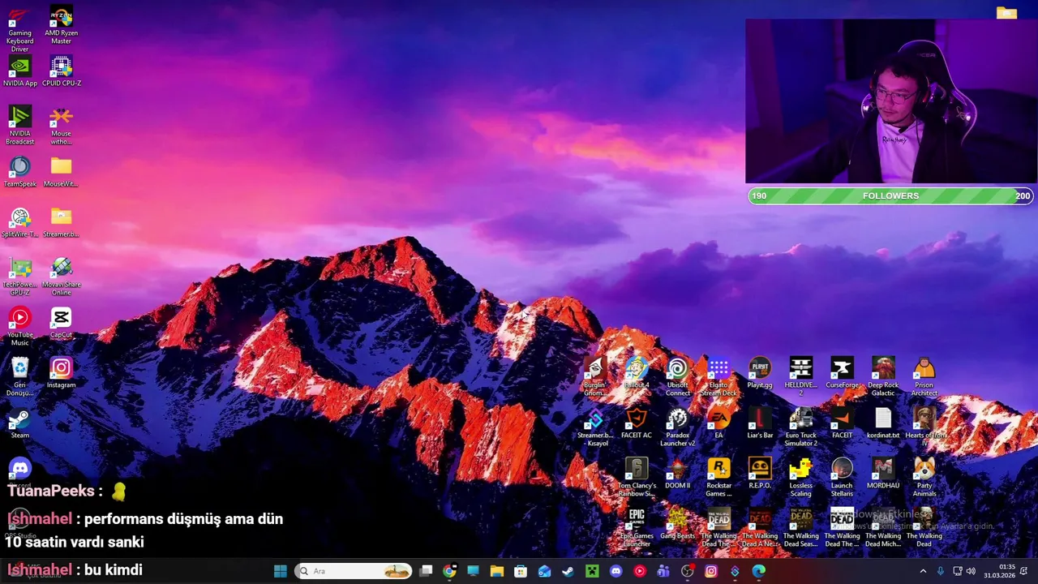Click the webcam overlay thumbnail
The width and height of the screenshot is (1038, 584).
click(891, 101)
